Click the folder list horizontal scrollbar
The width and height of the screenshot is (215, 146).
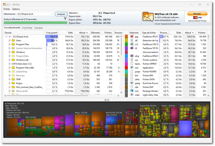pos(47,96)
